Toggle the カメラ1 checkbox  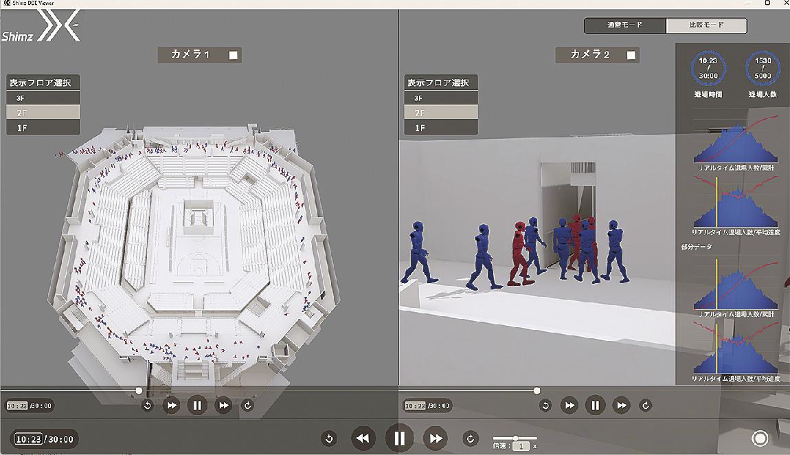(234, 55)
